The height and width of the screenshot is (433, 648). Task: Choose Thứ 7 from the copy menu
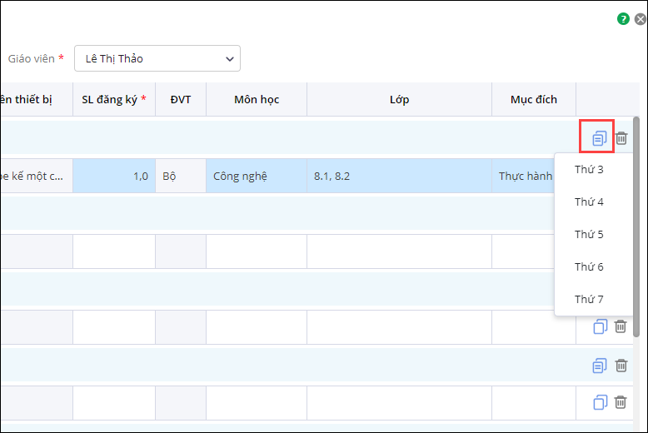click(x=589, y=299)
